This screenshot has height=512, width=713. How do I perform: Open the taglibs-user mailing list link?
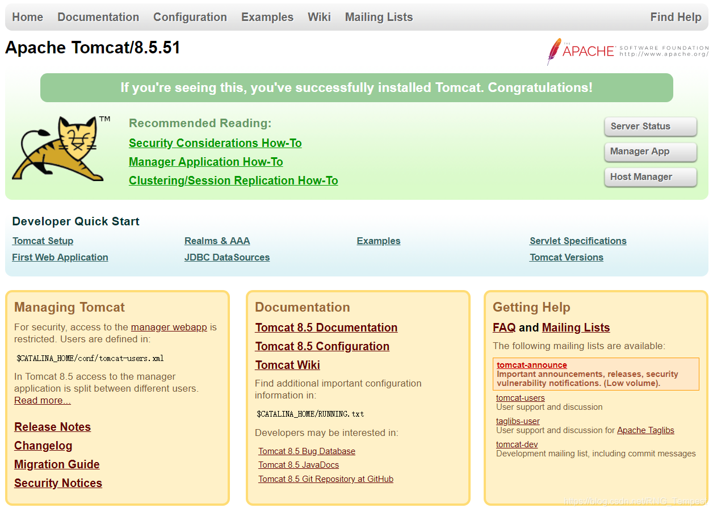(x=518, y=421)
